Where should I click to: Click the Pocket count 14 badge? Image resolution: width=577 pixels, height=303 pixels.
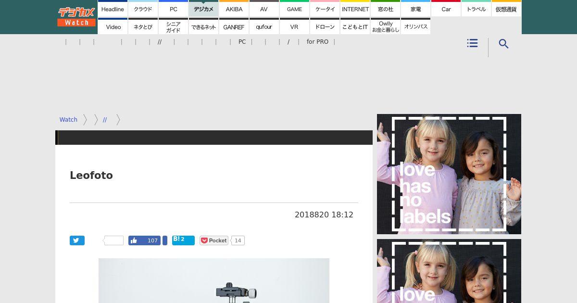[x=238, y=240]
